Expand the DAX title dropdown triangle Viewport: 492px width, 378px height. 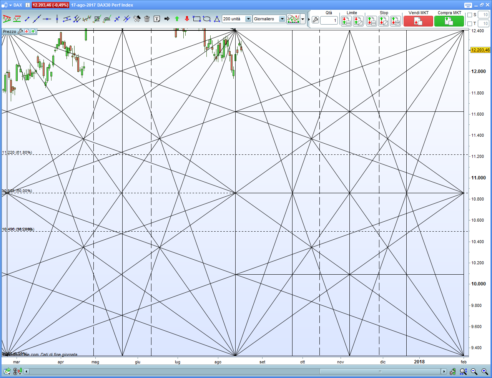10,5
